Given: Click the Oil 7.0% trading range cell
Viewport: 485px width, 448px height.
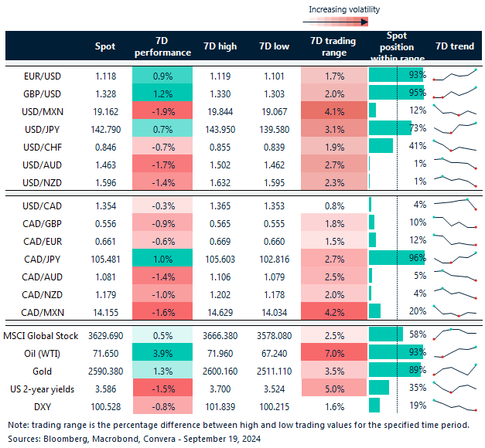Looking at the screenshot, I should click(x=331, y=353).
